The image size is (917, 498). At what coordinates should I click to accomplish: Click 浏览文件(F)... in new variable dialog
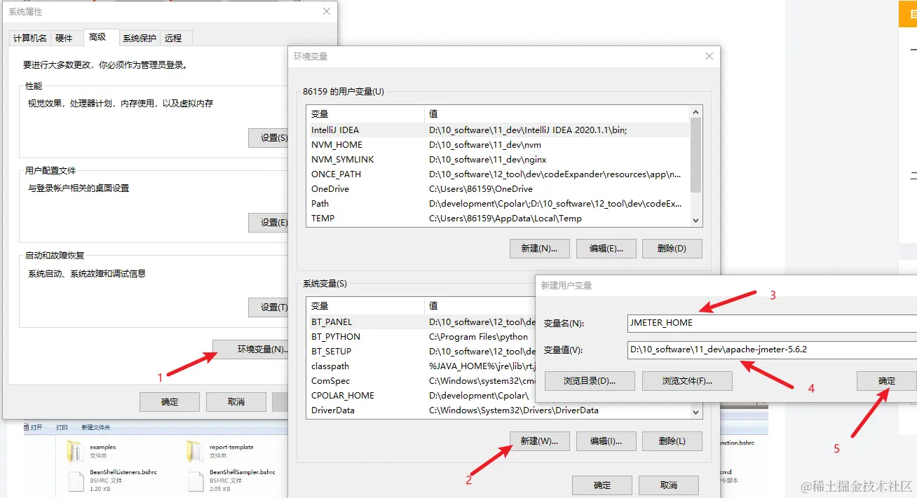pyautogui.click(x=687, y=381)
